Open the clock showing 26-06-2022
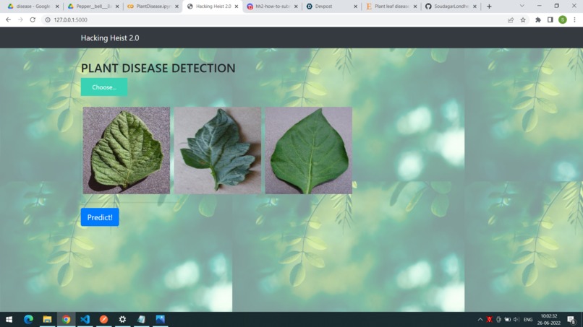This screenshot has height=327, width=583. (x=549, y=320)
